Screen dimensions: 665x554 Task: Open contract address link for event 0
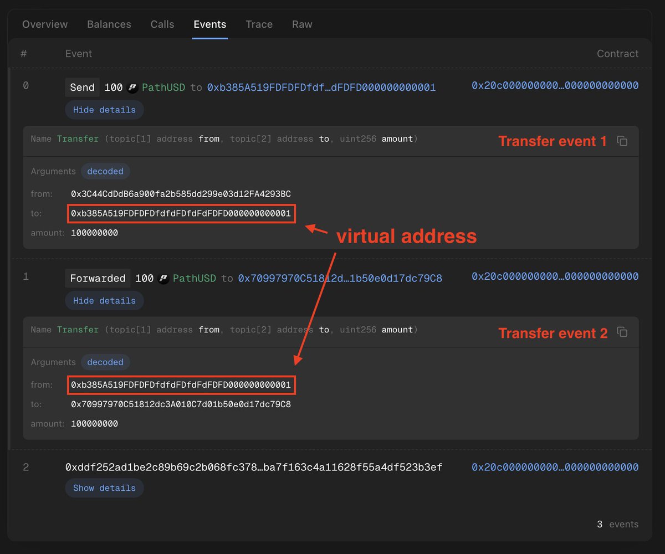pyautogui.click(x=555, y=85)
